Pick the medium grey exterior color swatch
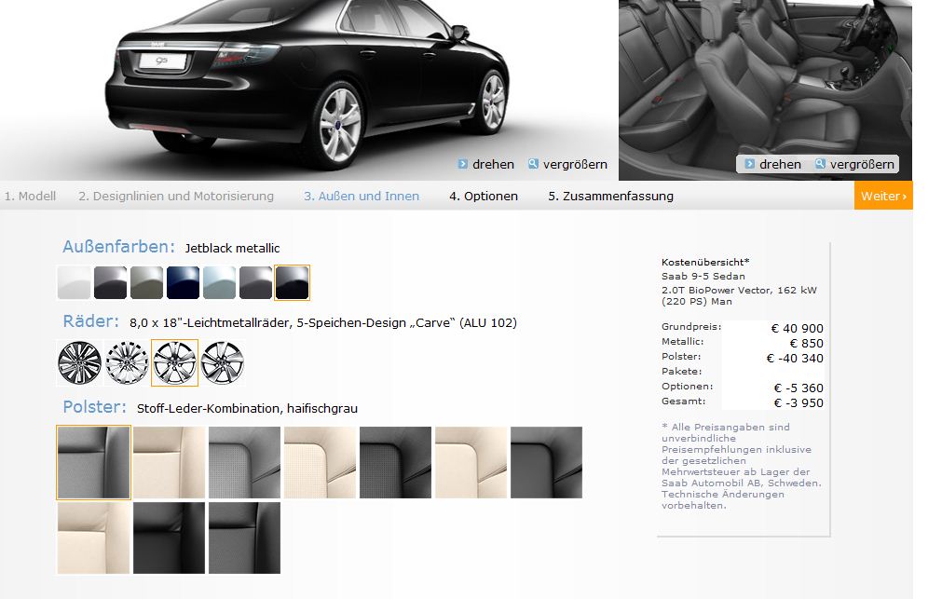 256,282
